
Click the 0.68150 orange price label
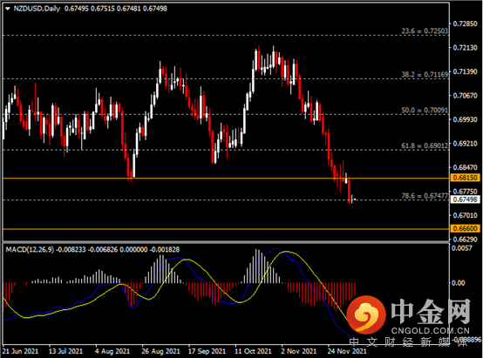pos(466,178)
